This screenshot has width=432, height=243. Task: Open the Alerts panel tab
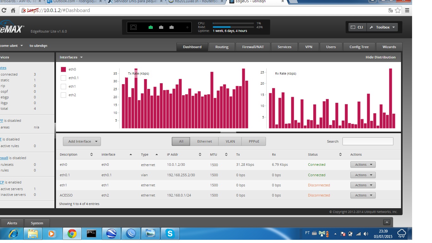[x=12, y=223]
